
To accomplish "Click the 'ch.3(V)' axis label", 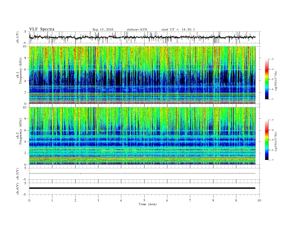I will (x=17, y=174).
